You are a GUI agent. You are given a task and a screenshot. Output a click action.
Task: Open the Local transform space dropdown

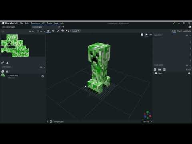coord(76,31)
